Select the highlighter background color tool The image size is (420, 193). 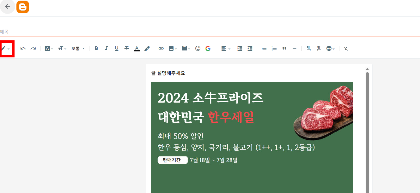[147, 49]
